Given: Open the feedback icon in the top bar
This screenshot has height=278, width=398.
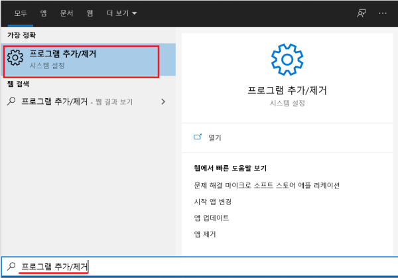Looking at the screenshot, I should pyautogui.click(x=362, y=13).
